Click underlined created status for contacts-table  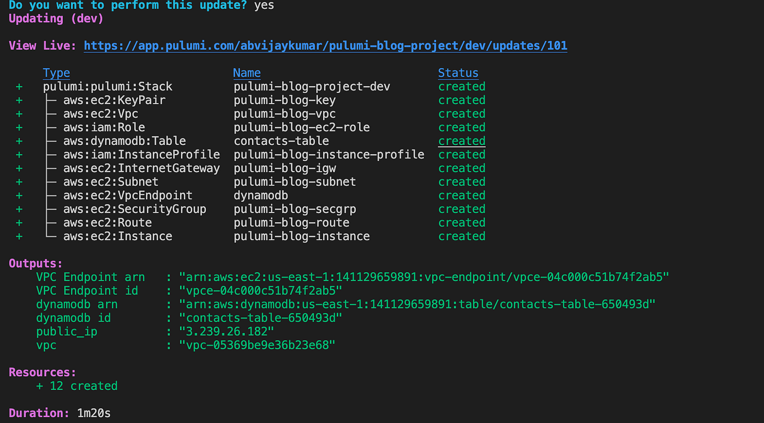[x=462, y=141]
